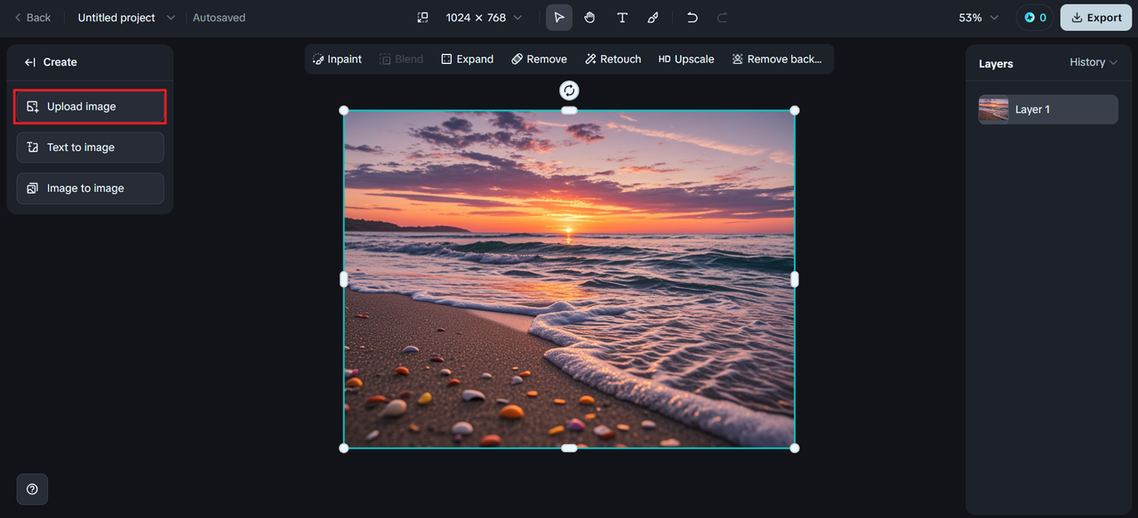Click the top edge resize handle

tap(569, 110)
